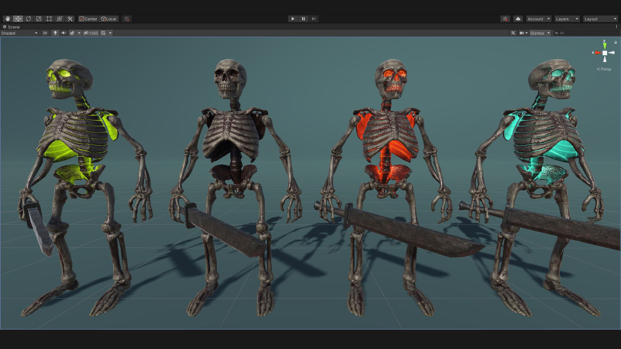Open the Shaded draw mode dropdown
The image size is (621, 349).
pyautogui.click(x=19, y=33)
